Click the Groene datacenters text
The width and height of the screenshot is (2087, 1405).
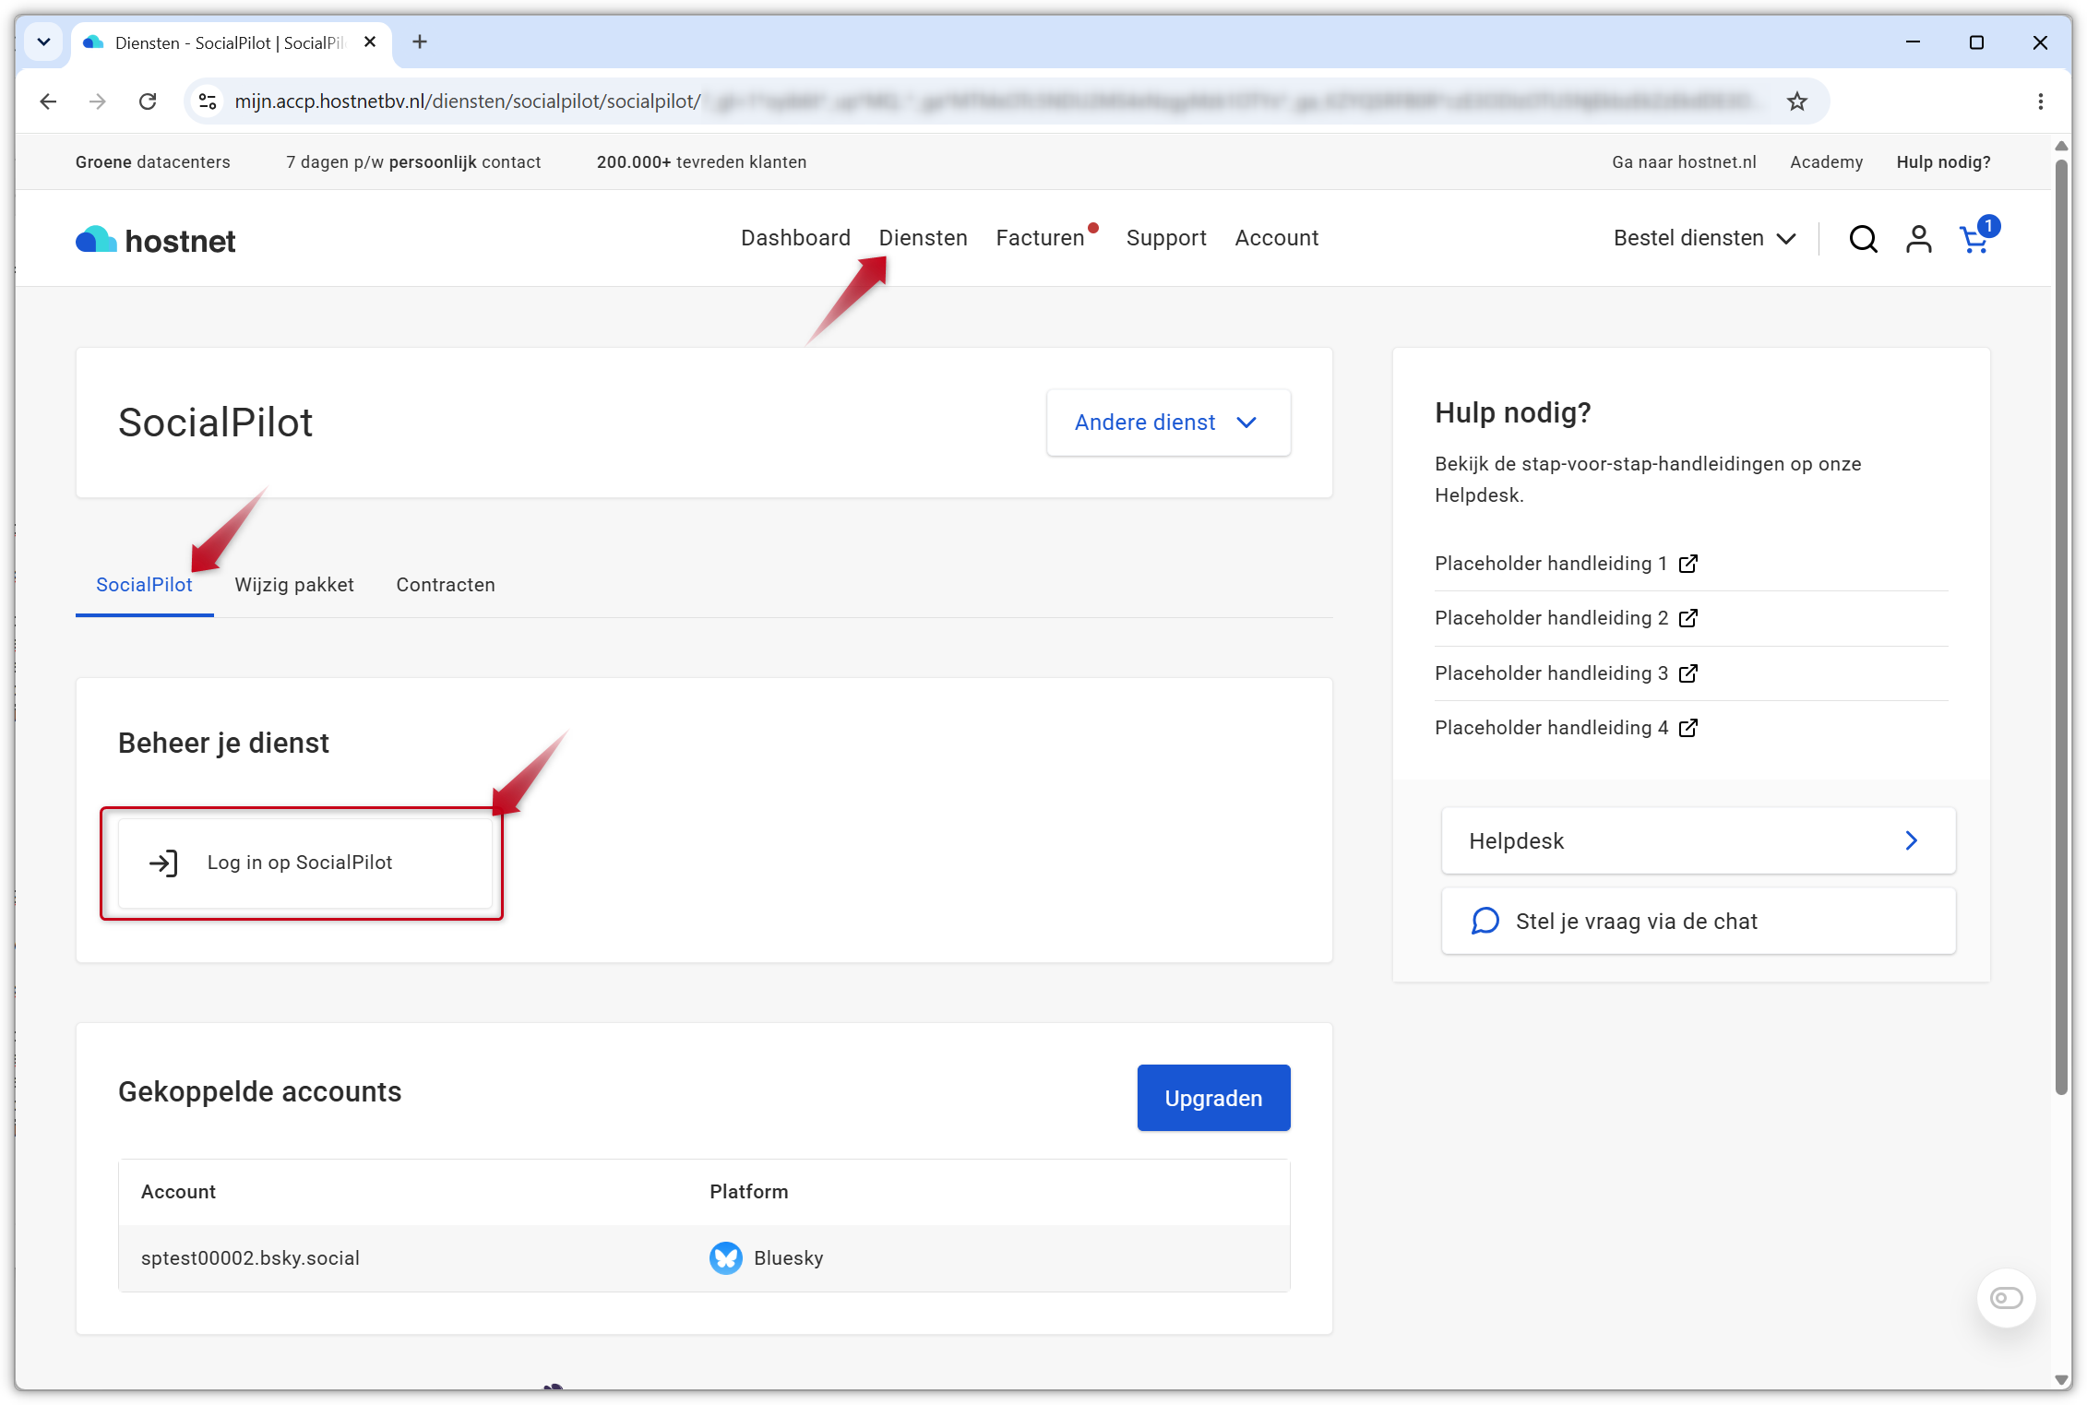tap(153, 162)
